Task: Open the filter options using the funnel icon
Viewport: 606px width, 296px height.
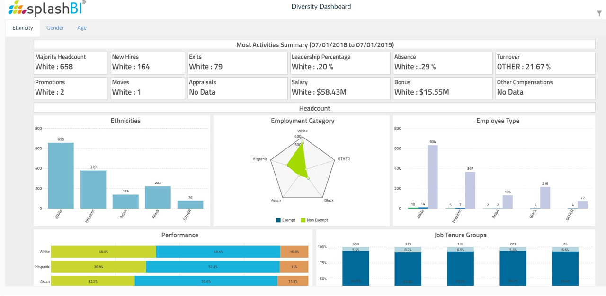Action: pos(598,14)
